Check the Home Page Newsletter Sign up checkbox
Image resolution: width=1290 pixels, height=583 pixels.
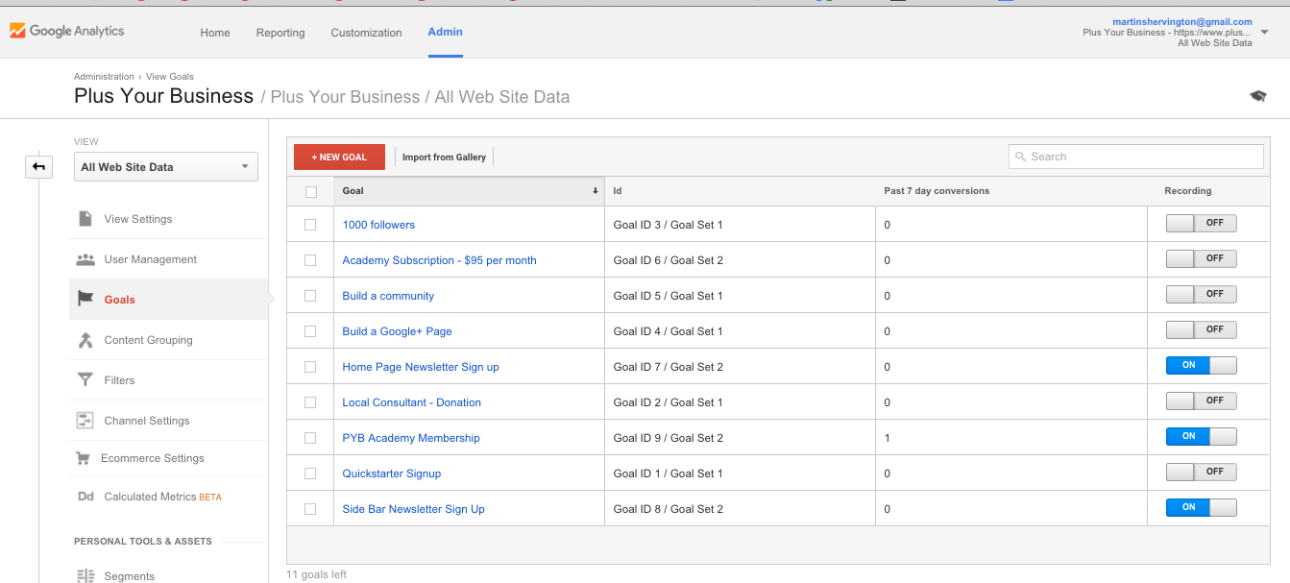pyautogui.click(x=310, y=367)
